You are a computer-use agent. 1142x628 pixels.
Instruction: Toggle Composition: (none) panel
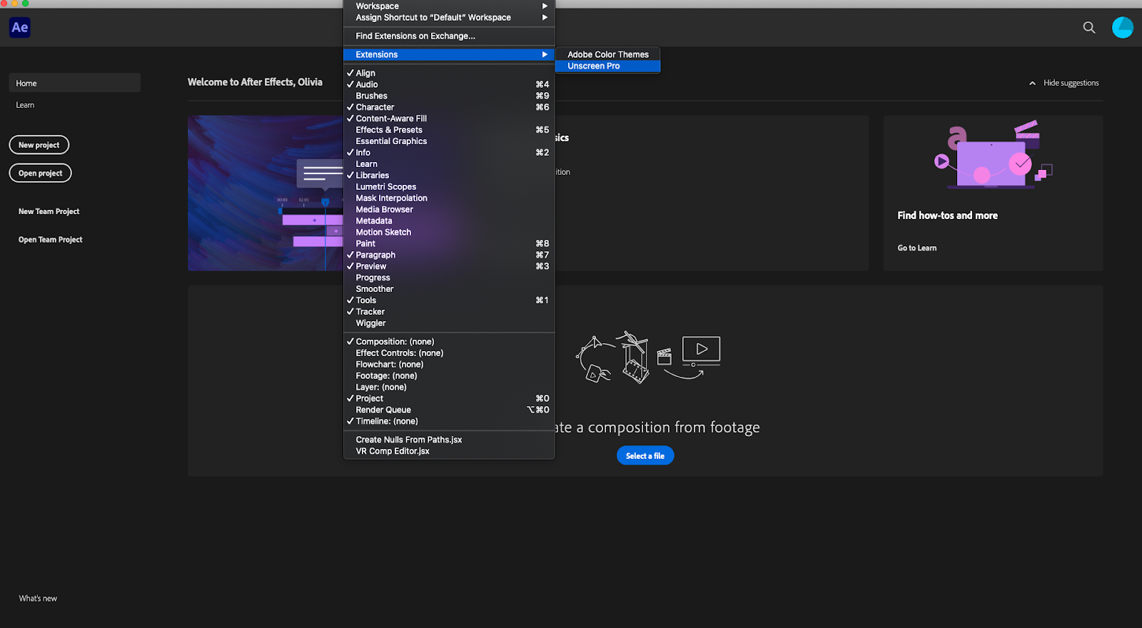coord(449,342)
